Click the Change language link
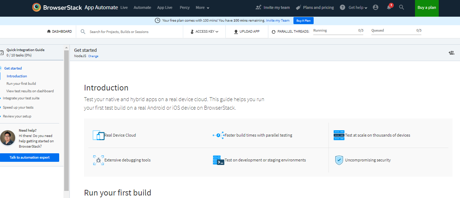This screenshot has height=198, width=460. click(93, 56)
